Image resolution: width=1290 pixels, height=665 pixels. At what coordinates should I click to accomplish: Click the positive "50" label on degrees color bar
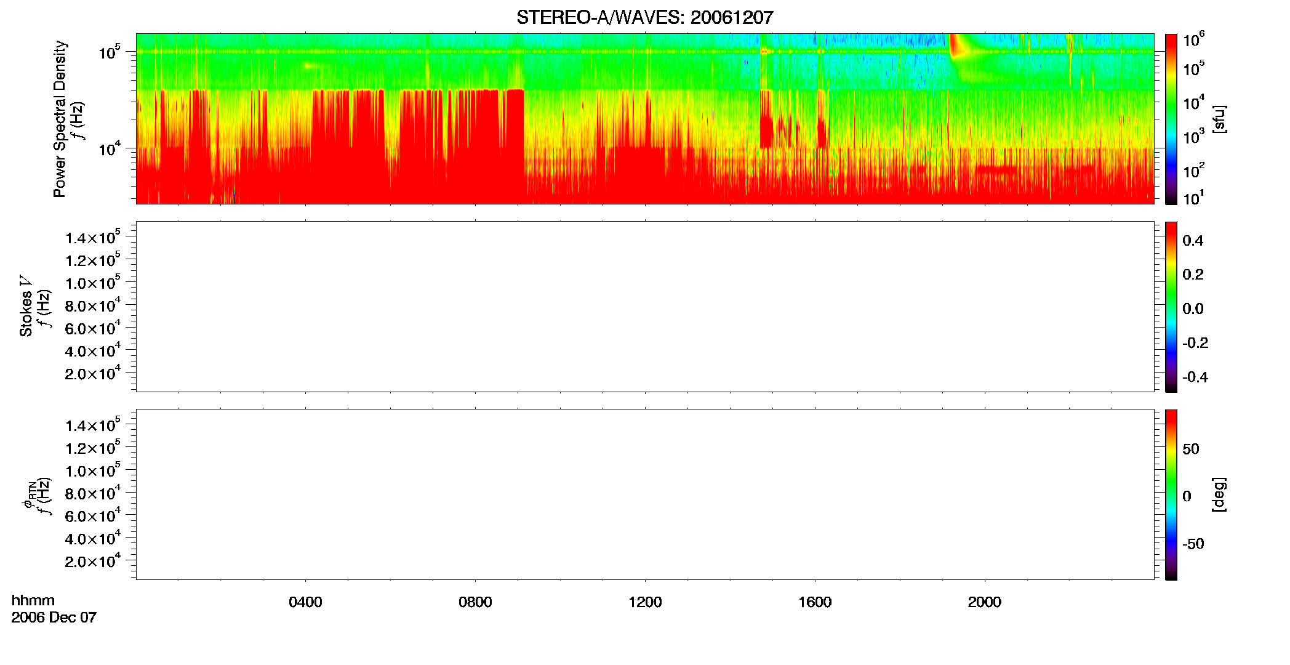(x=1191, y=449)
